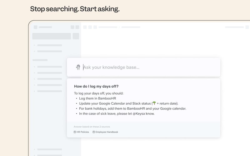Click the document icon beside Employee Handbook

[x=94, y=132]
